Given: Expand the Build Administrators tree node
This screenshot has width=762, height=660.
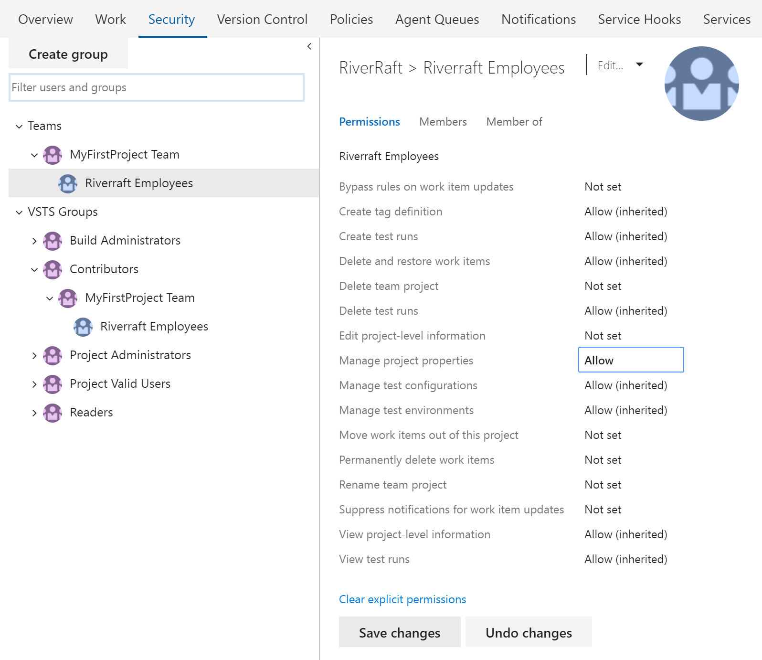Looking at the screenshot, I should click(34, 241).
